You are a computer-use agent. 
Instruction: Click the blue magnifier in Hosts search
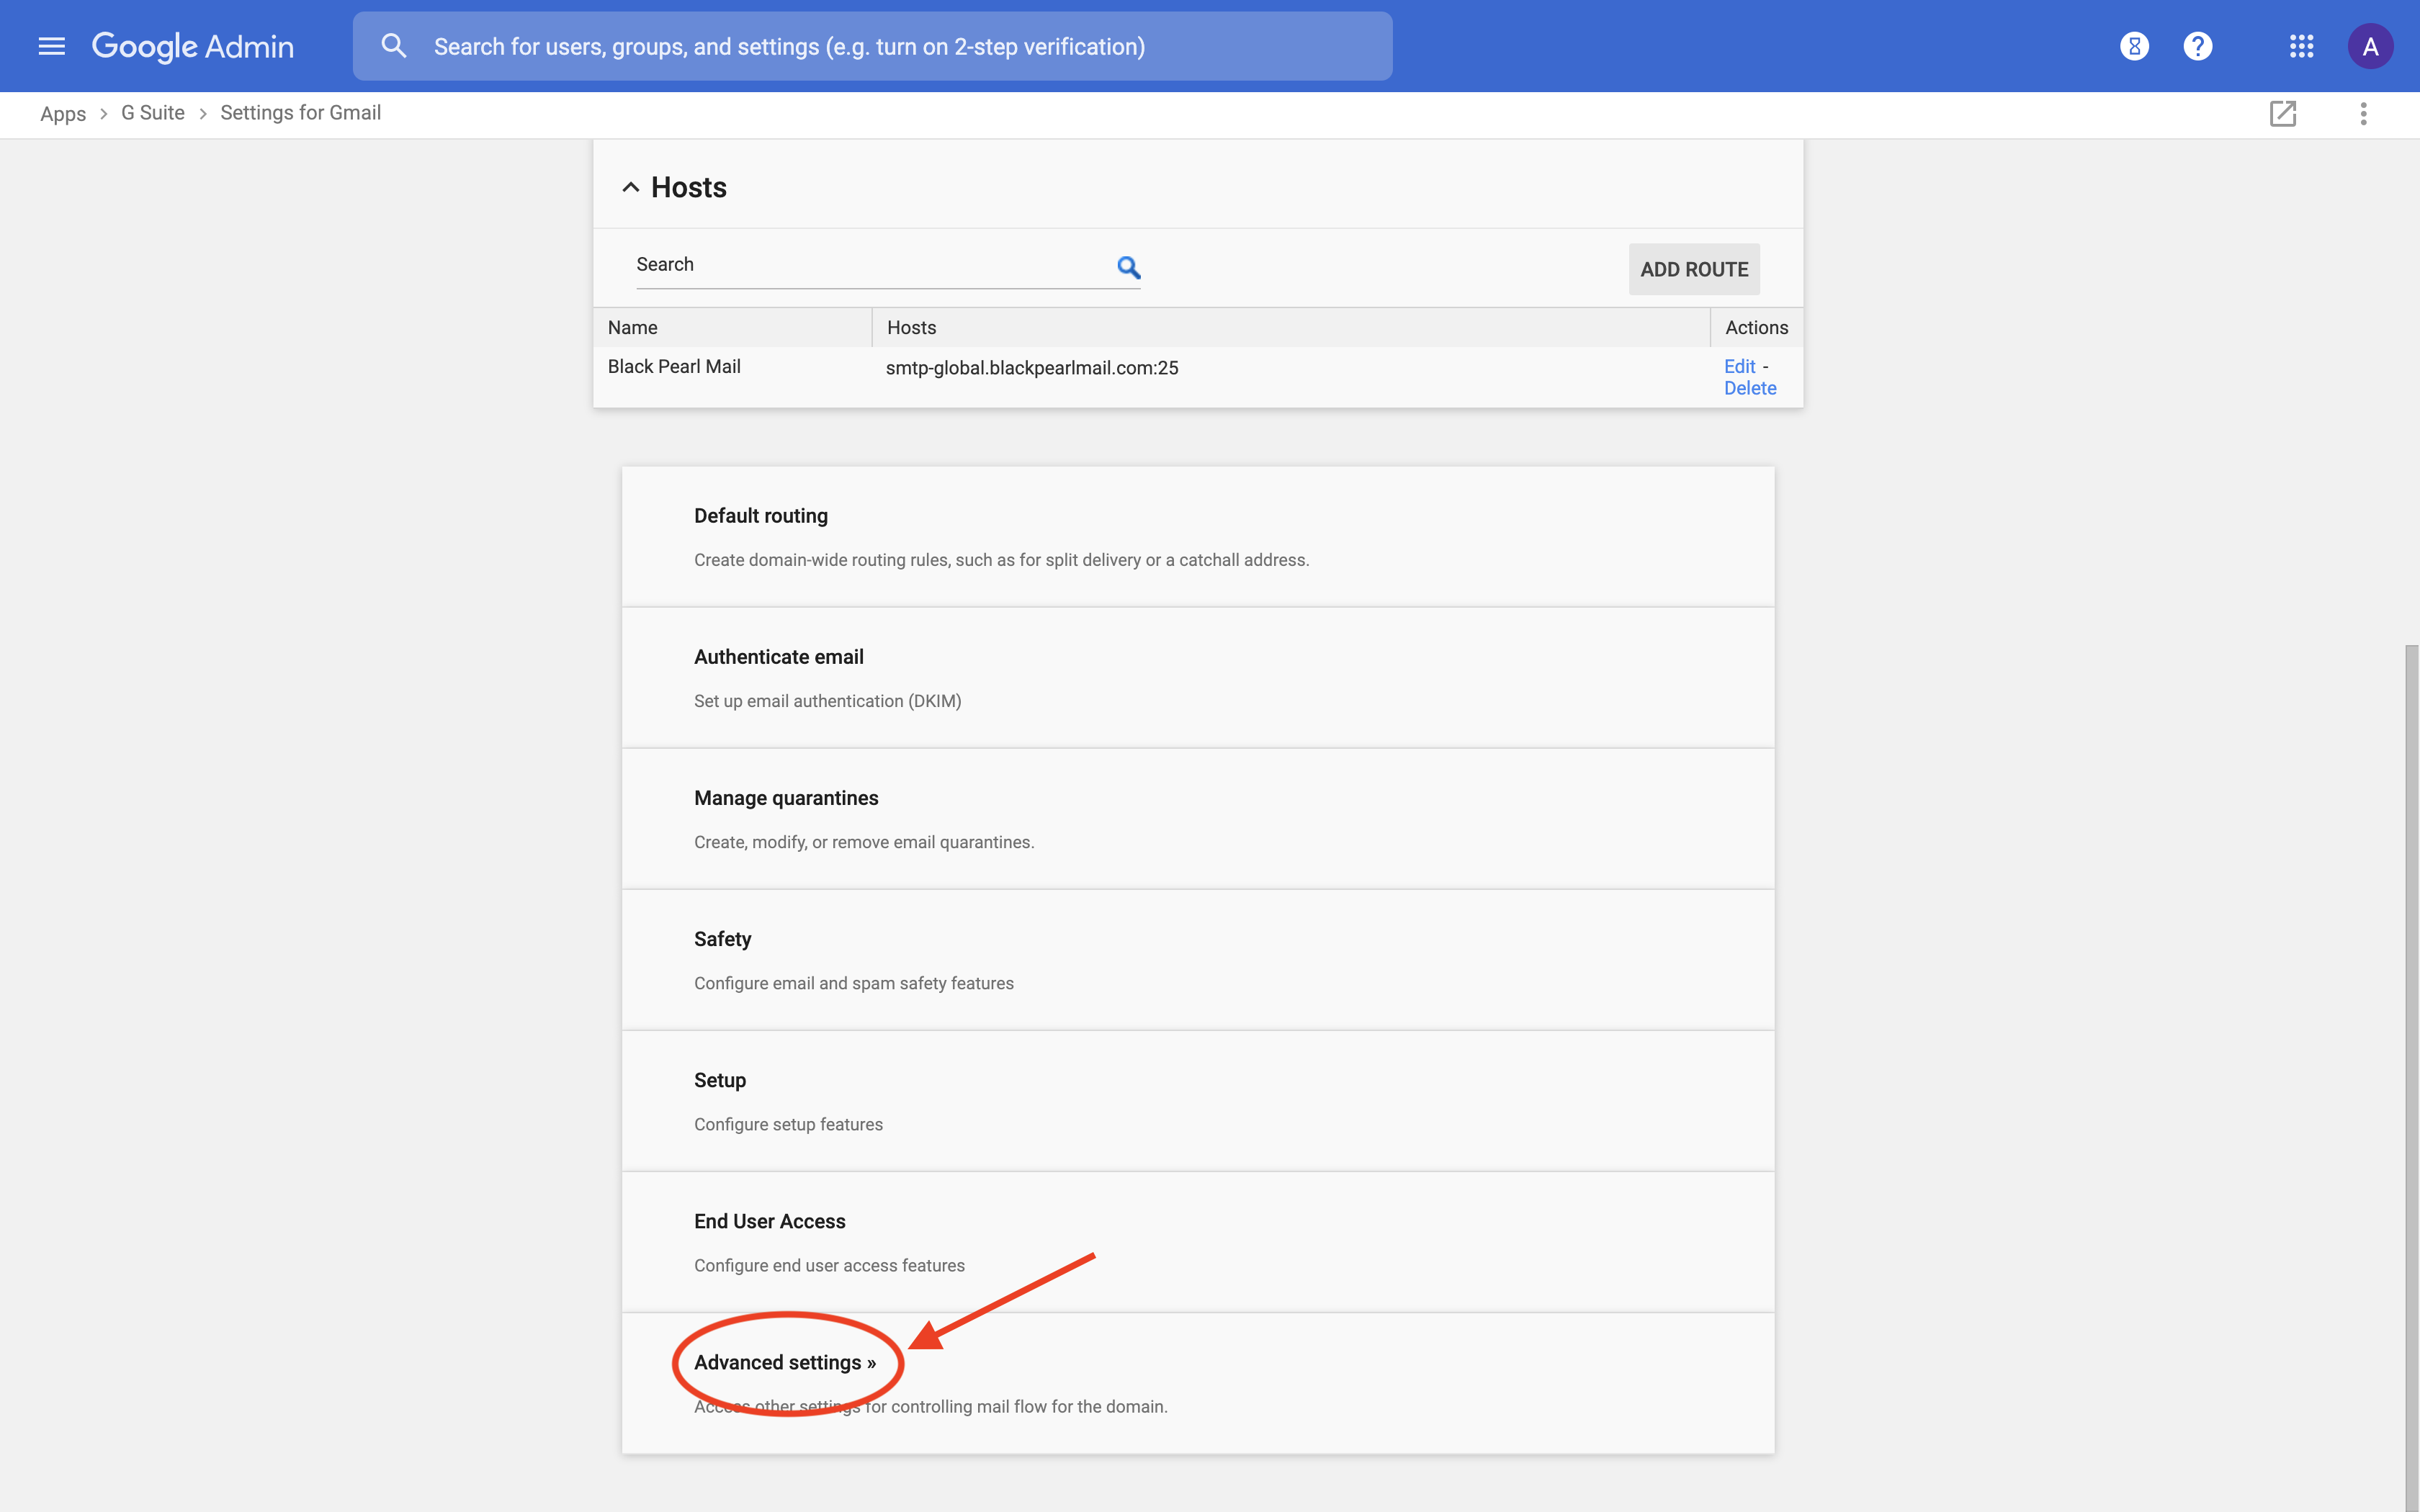[x=1128, y=267]
